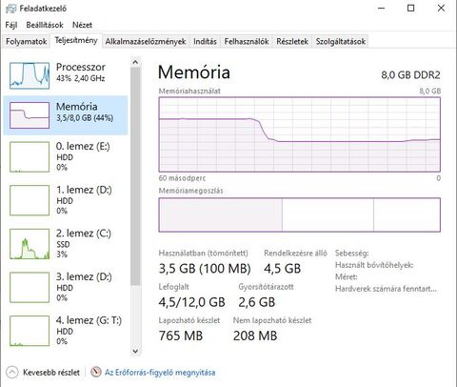Open Az Erőforrás-figyelő megnyitása link
Viewport: 457px width, 387px height.
click(x=160, y=373)
